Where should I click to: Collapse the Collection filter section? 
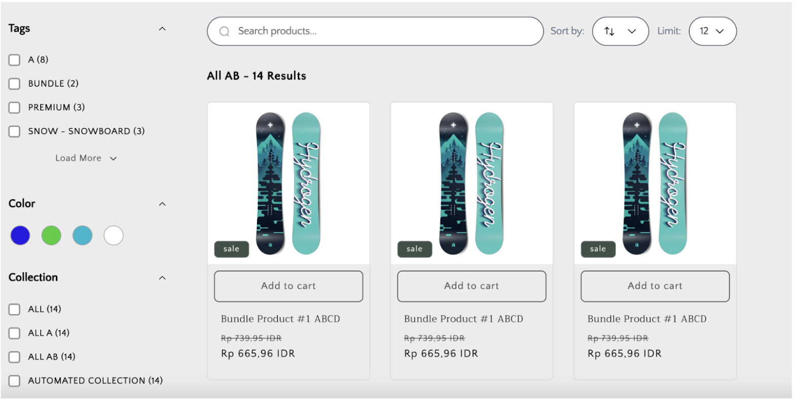point(162,278)
